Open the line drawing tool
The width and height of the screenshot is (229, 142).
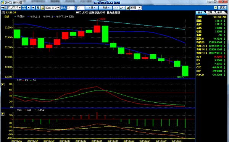(116, 8)
